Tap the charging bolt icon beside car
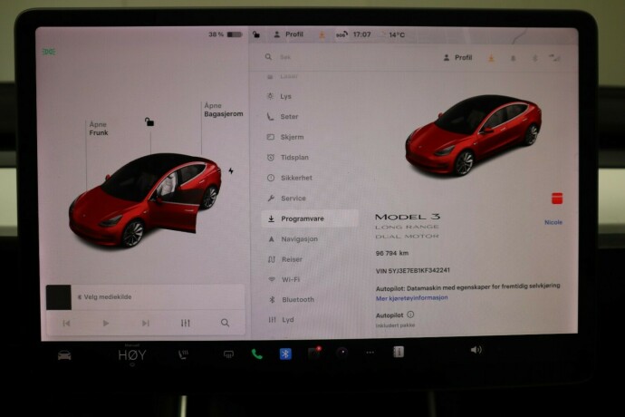This screenshot has height=417, width=625. (231, 171)
